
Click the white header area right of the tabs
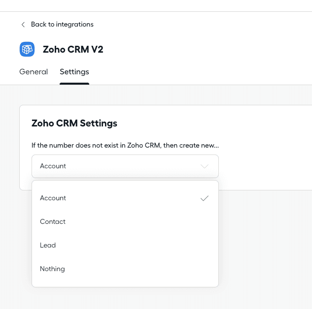(x=207, y=72)
